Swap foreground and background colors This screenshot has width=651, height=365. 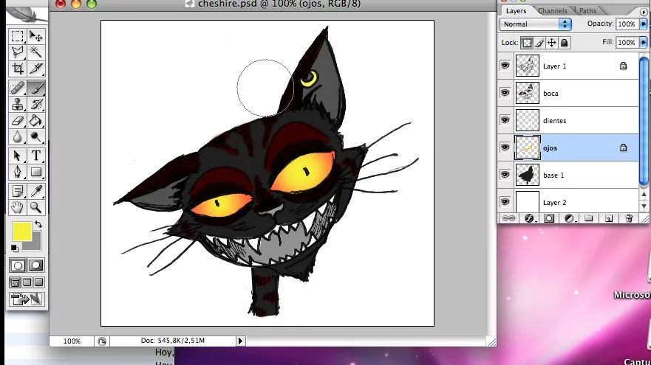pyautogui.click(x=38, y=224)
